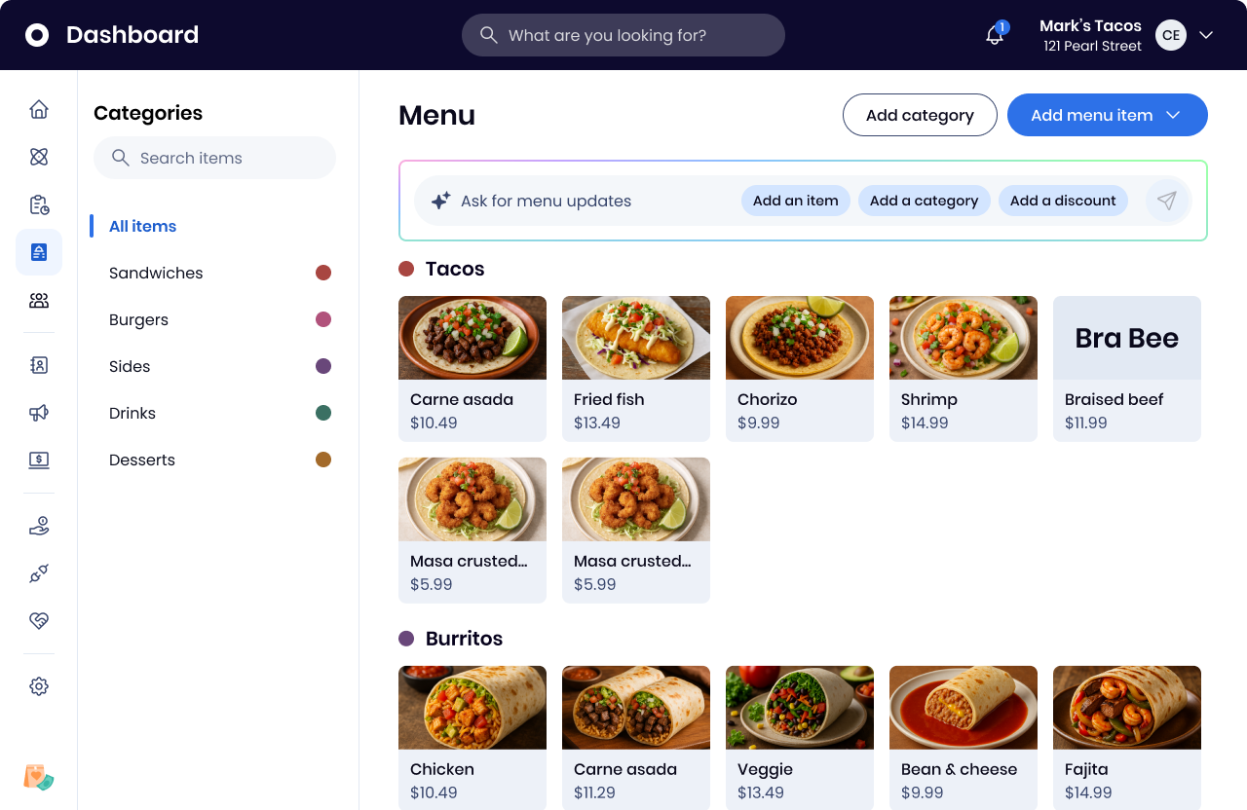
Task: Select the Sandwiches category
Action: tap(156, 273)
